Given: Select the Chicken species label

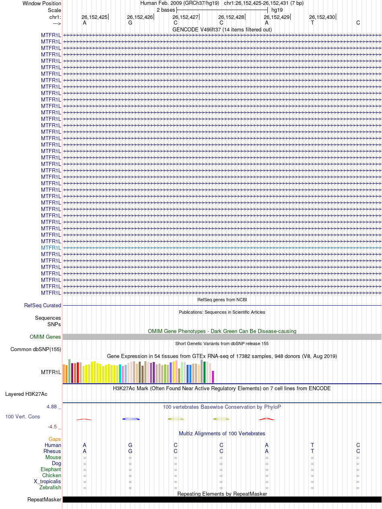Looking at the screenshot, I should click(52, 476).
